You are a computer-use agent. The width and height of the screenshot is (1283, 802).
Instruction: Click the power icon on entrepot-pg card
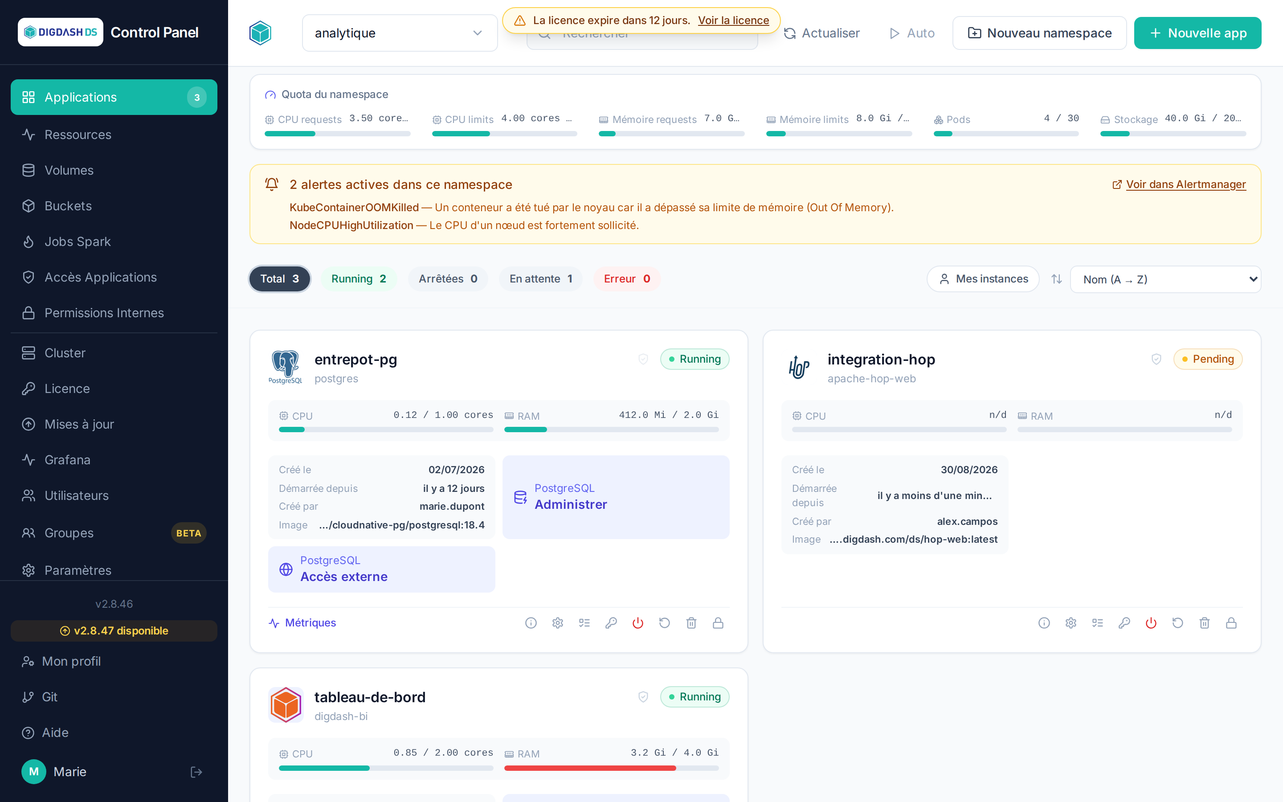pos(638,623)
